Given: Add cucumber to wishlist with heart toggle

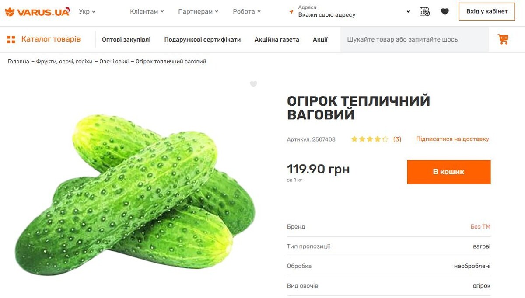Looking at the screenshot, I should pos(253,84).
